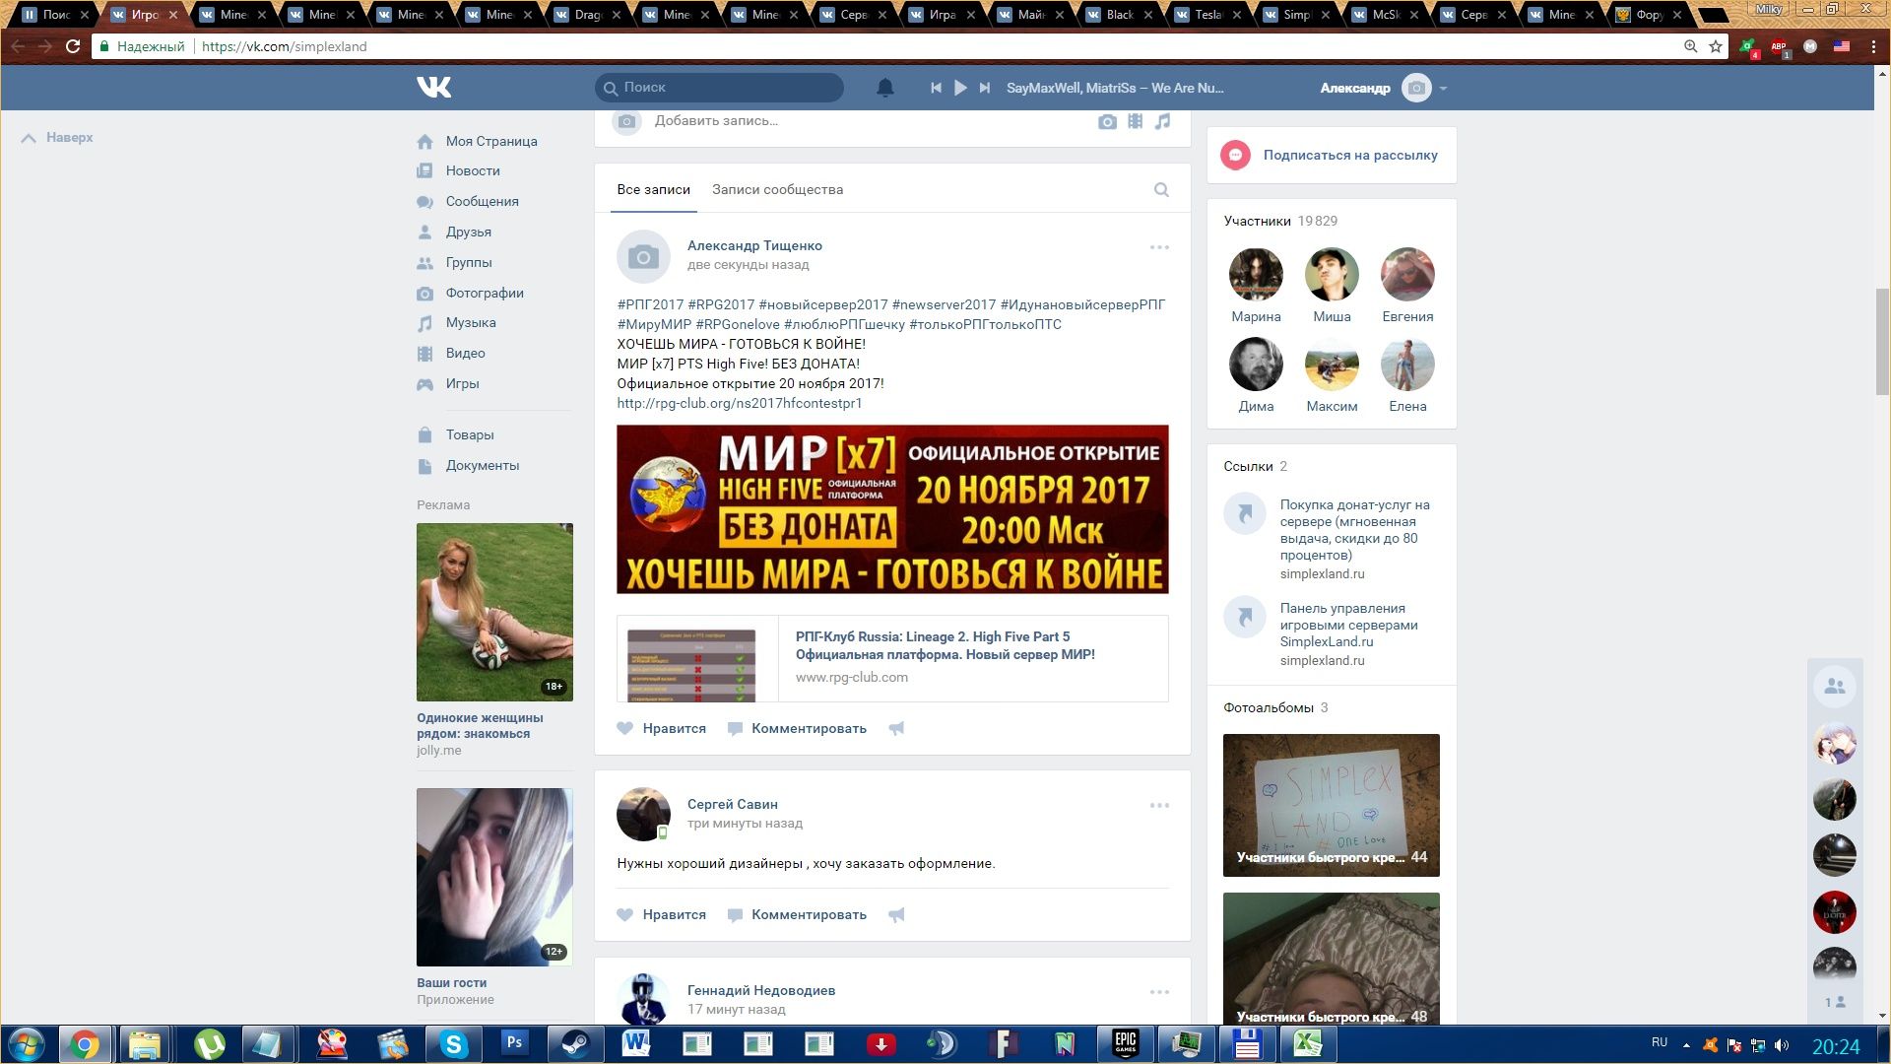Switch to the Записи сообщества tab

[x=777, y=189]
